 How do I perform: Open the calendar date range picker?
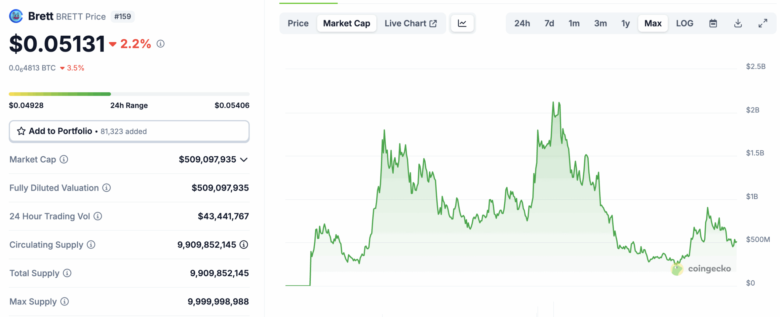[x=713, y=23]
